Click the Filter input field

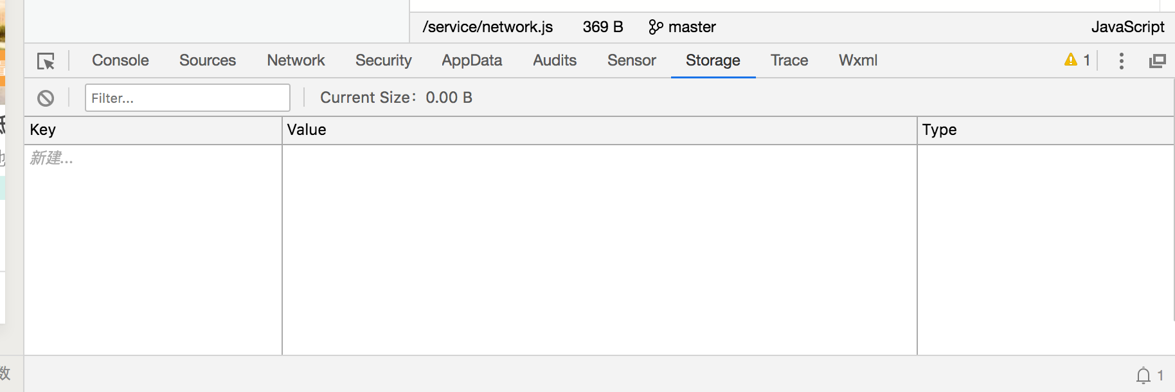(x=187, y=98)
